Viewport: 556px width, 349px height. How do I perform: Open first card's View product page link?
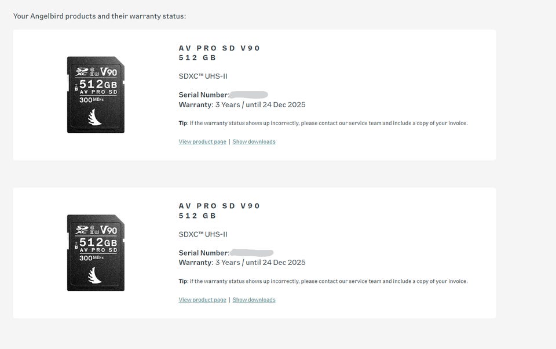202,141
